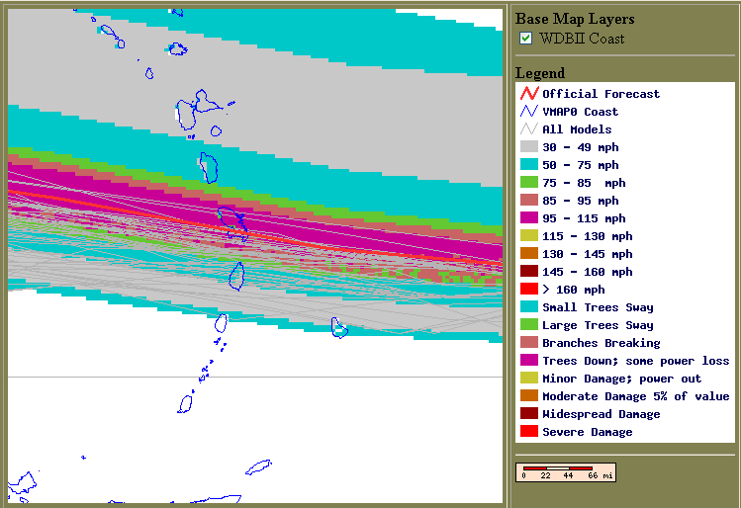
Task: Click the Moderate Damage 5% of value swatch
Action: pyautogui.click(x=529, y=395)
